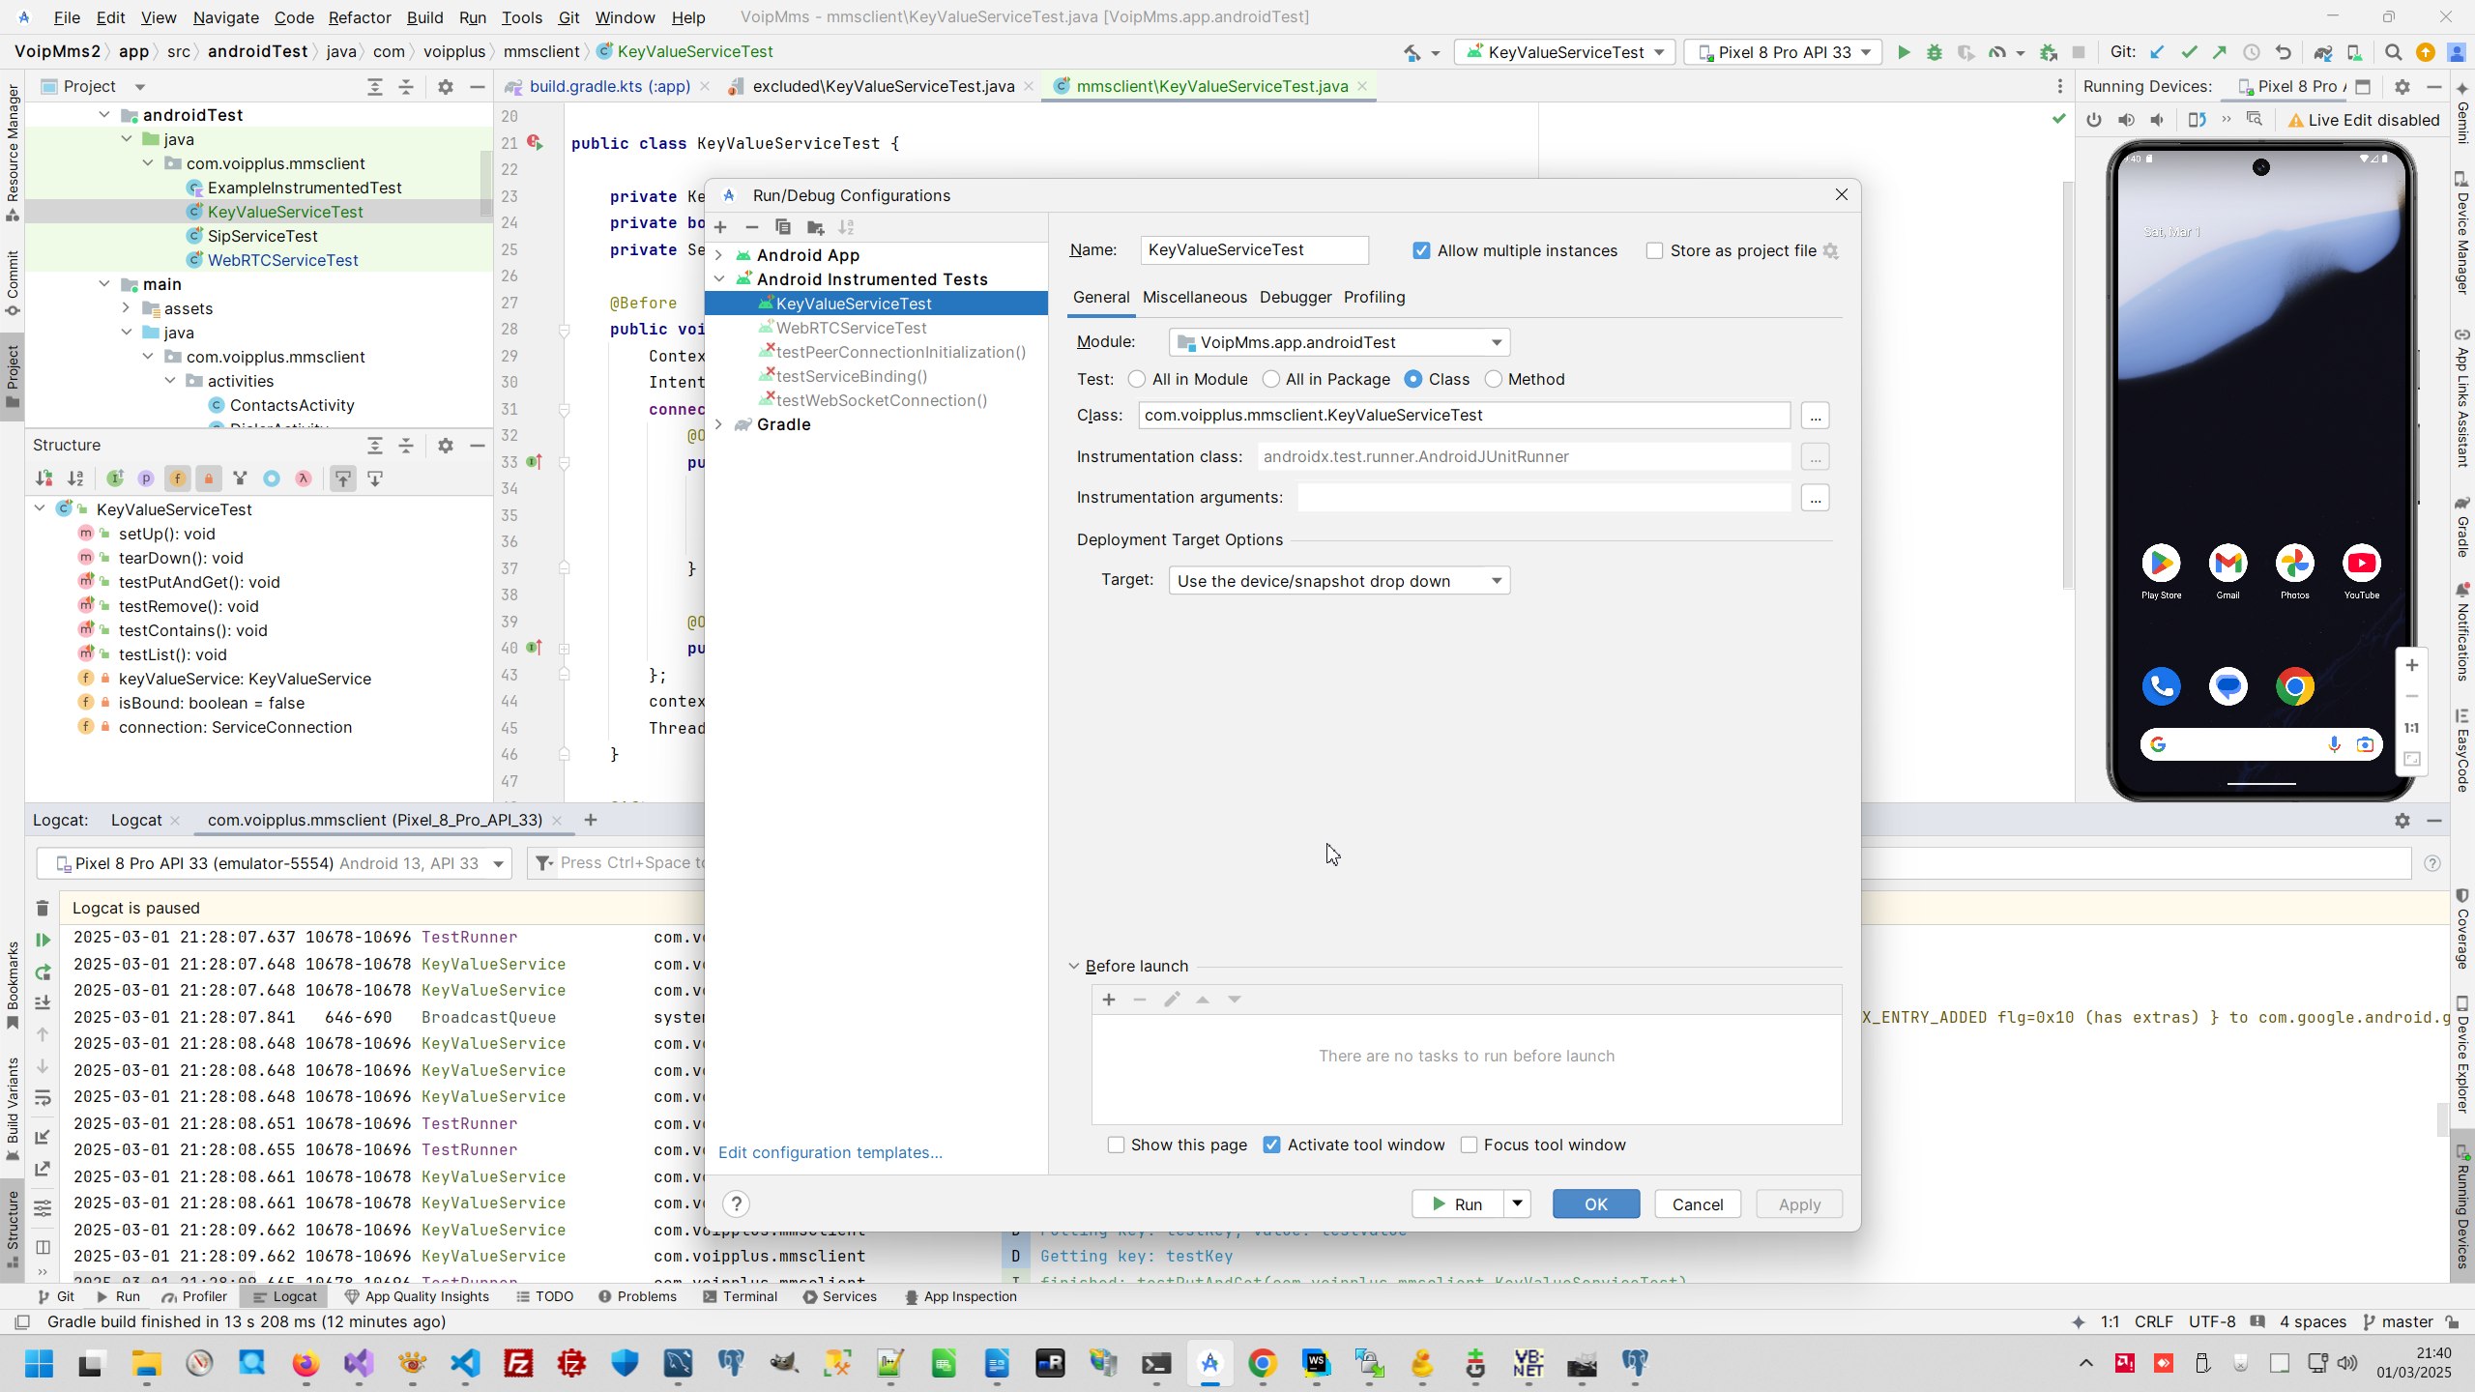Switch to the Debugger tab
The width and height of the screenshot is (2475, 1392).
click(x=1295, y=297)
